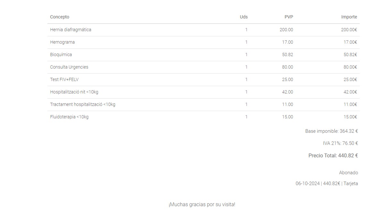Click the Concepto column header
This screenshot has width=377, height=212.
[60, 17]
